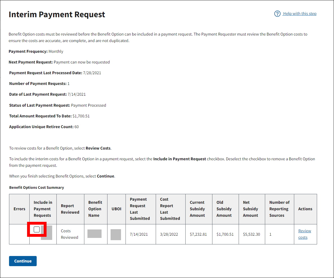The width and height of the screenshot is (334, 278).
Task: Select the Costs Reviewed table cell
Action: pyautogui.click(x=69, y=234)
